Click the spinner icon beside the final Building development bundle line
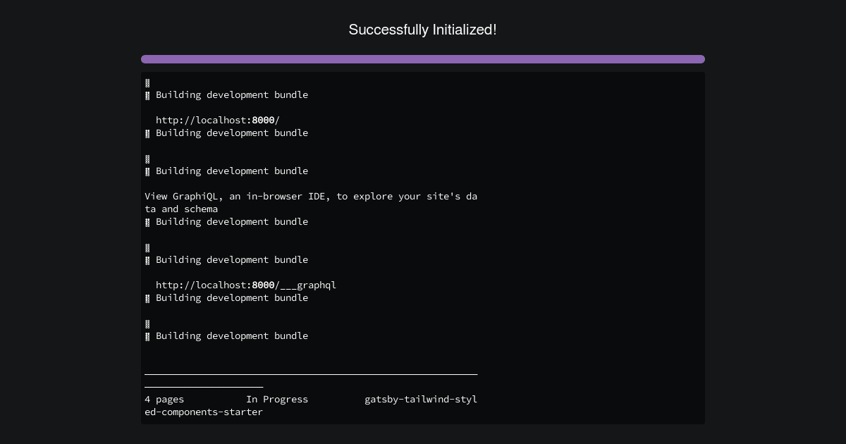This screenshot has height=444, width=846. click(x=147, y=336)
